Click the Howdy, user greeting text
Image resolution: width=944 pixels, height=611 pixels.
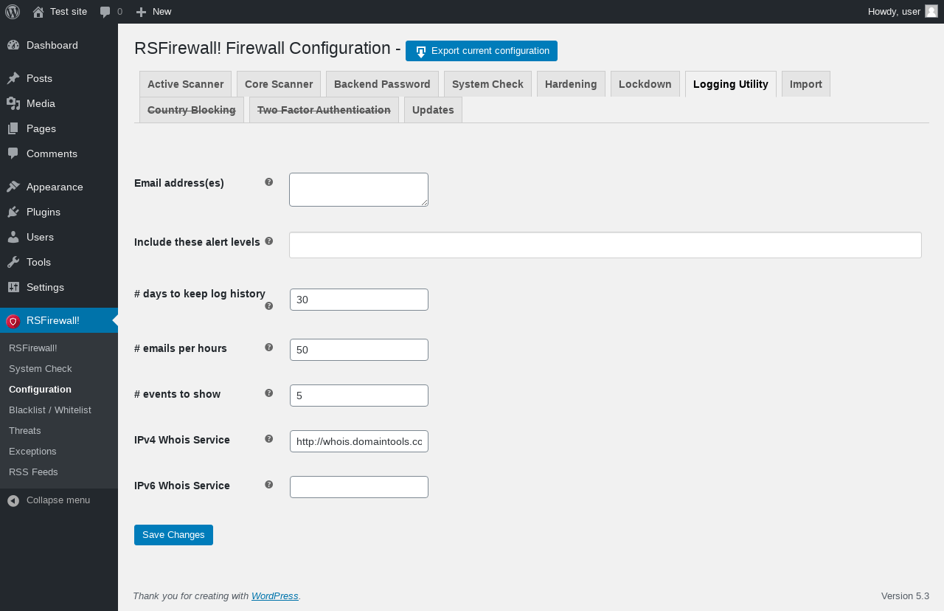894,11
